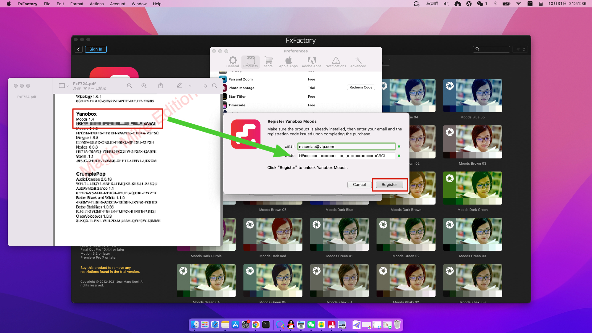Select the Moods Green 01 thumbnail
592x333 pixels.
pos(339,234)
